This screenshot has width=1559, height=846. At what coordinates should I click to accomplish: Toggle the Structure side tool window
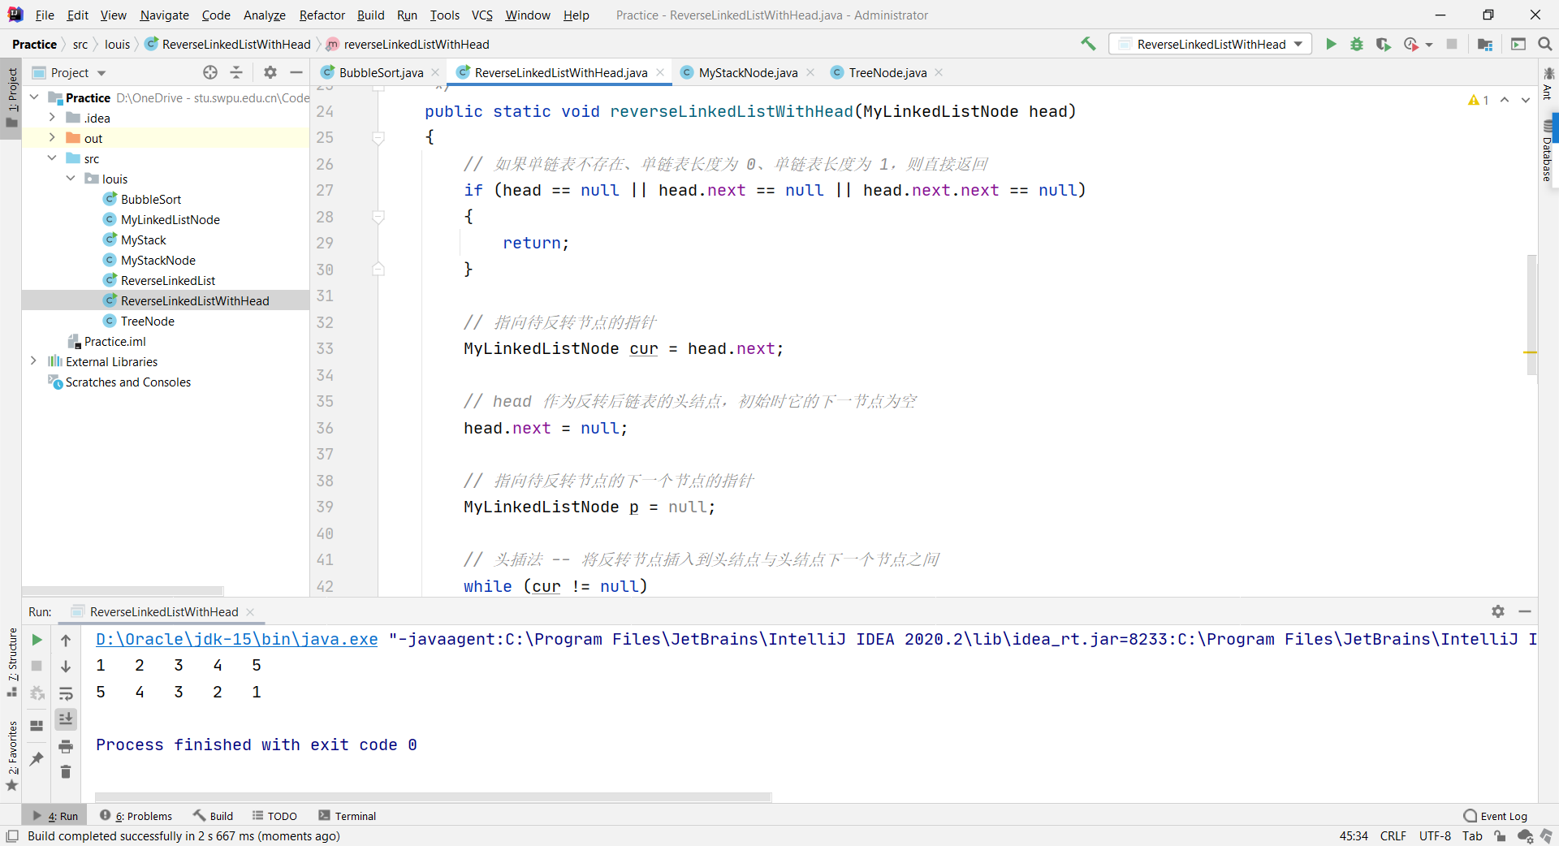coord(11,662)
